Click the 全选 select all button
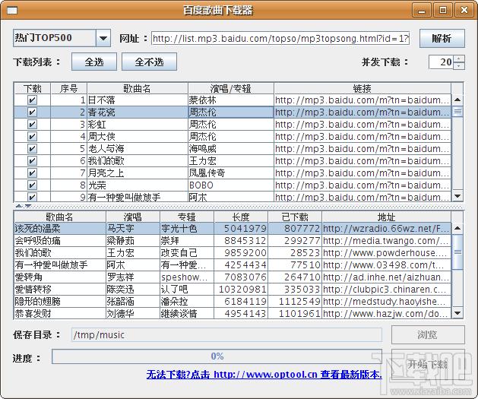Screen dimensions: 478x399 (94, 62)
